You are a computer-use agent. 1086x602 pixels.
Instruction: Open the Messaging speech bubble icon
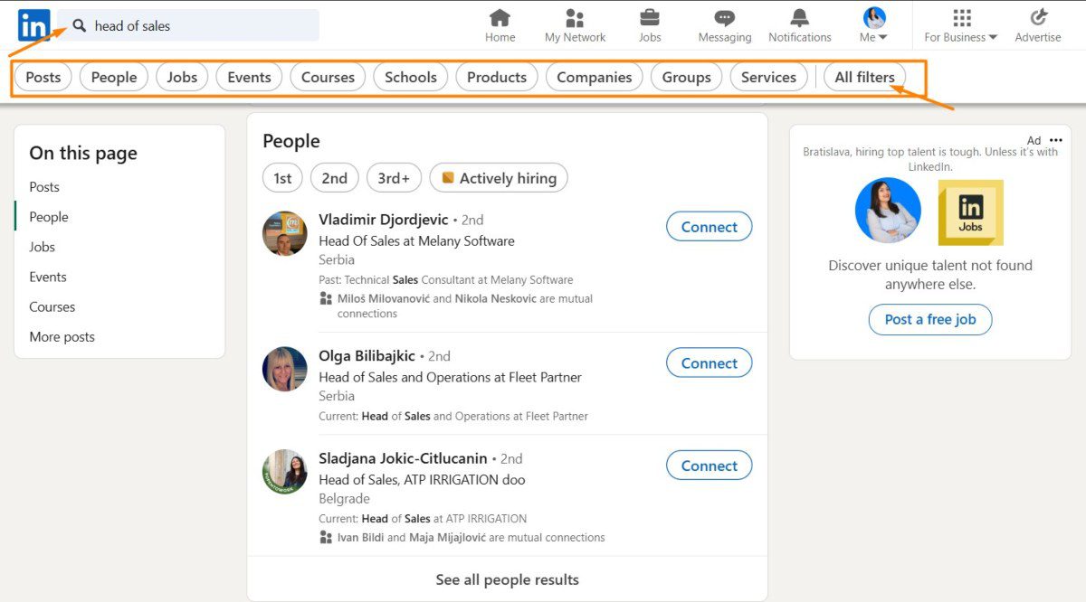point(725,17)
